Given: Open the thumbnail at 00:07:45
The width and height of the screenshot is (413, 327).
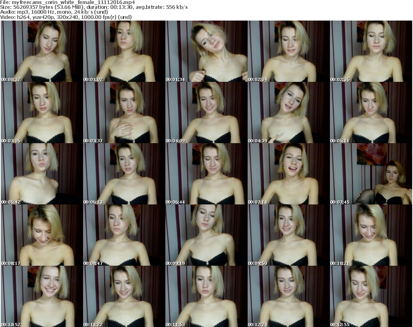Looking at the screenshot, I should pyautogui.click(x=370, y=174).
